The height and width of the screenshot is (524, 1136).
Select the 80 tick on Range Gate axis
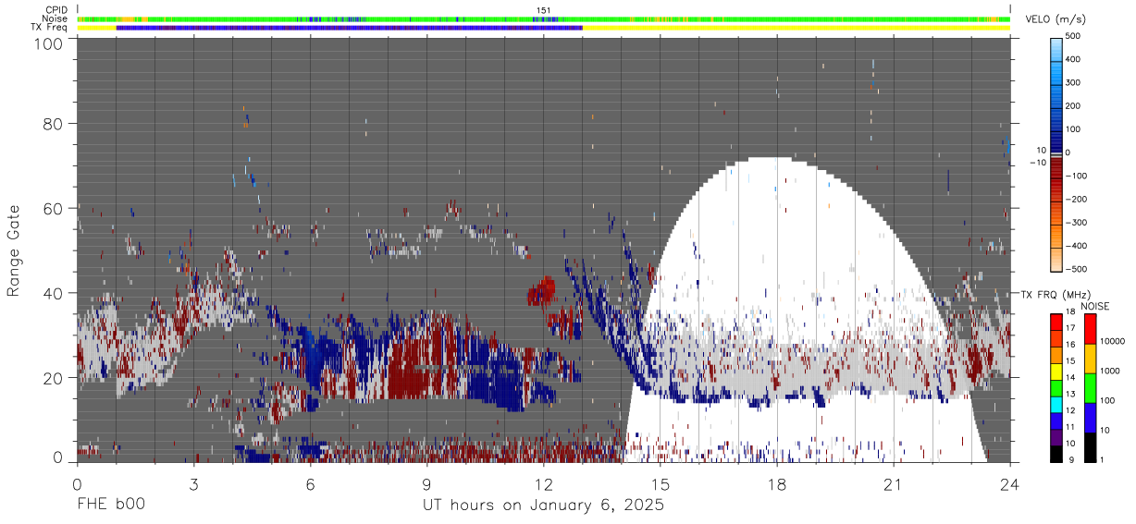(x=54, y=124)
